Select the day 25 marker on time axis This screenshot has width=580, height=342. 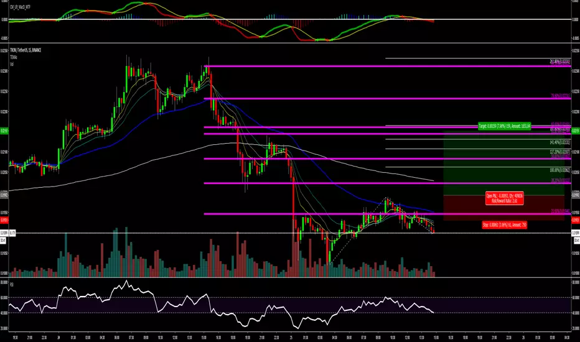click(x=291, y=337)
